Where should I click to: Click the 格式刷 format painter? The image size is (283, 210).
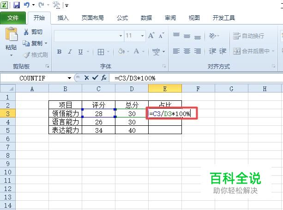pos(36,55)
